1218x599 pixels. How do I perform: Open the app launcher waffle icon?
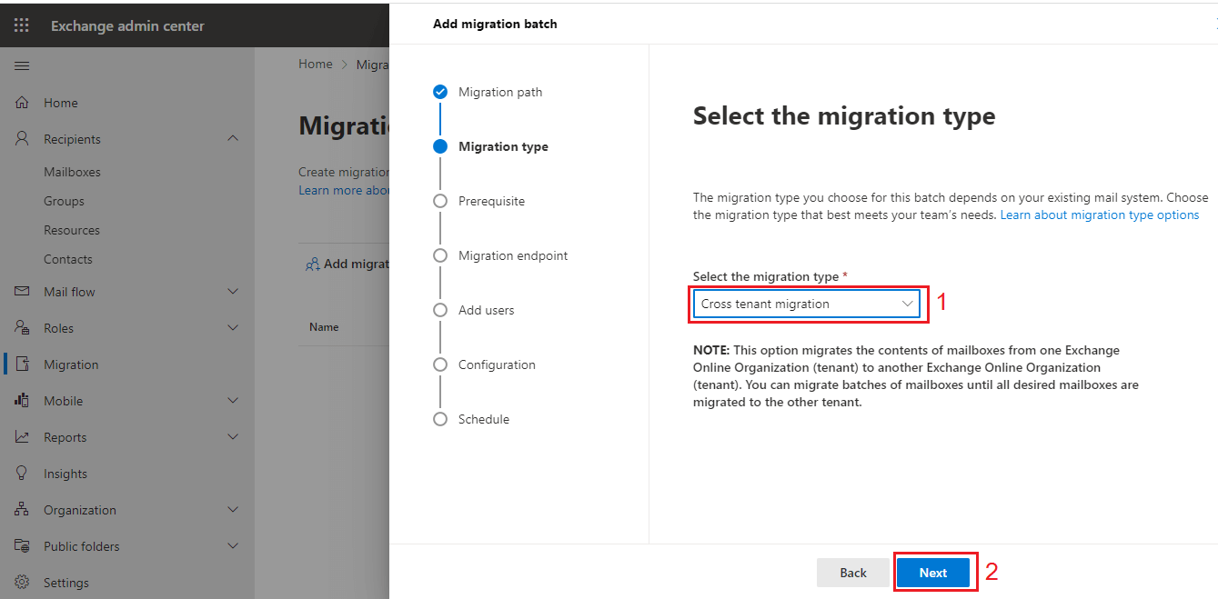(x=21, y=25)
